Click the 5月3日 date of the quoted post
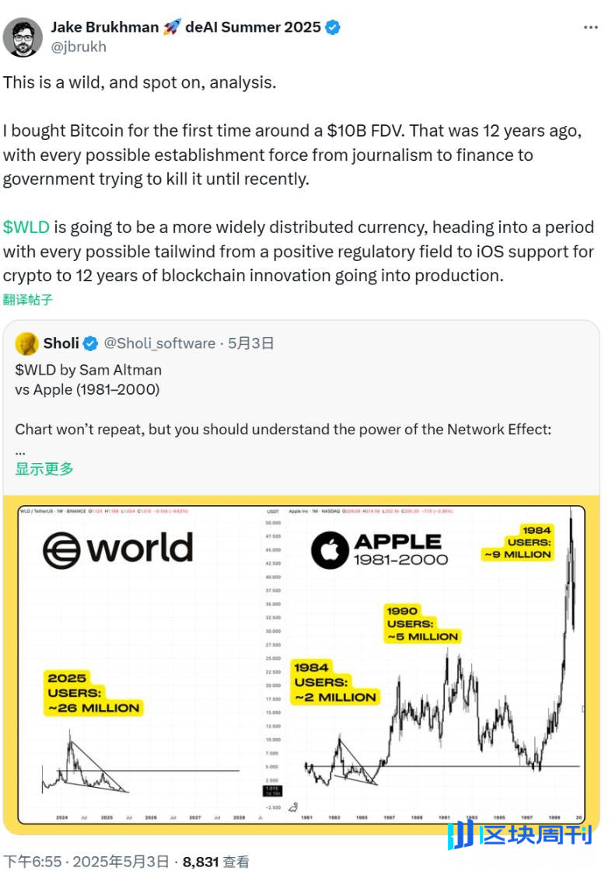 (x=250, y=343)
